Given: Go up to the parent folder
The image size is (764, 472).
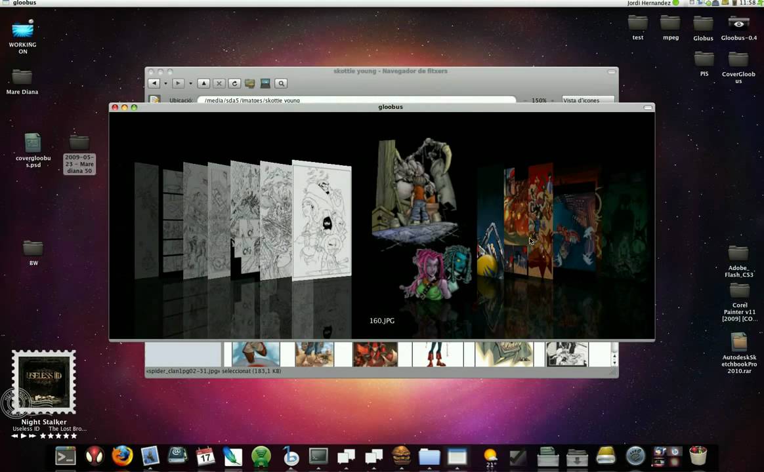Looking at the screenshot, I should (x=203, y=83).
